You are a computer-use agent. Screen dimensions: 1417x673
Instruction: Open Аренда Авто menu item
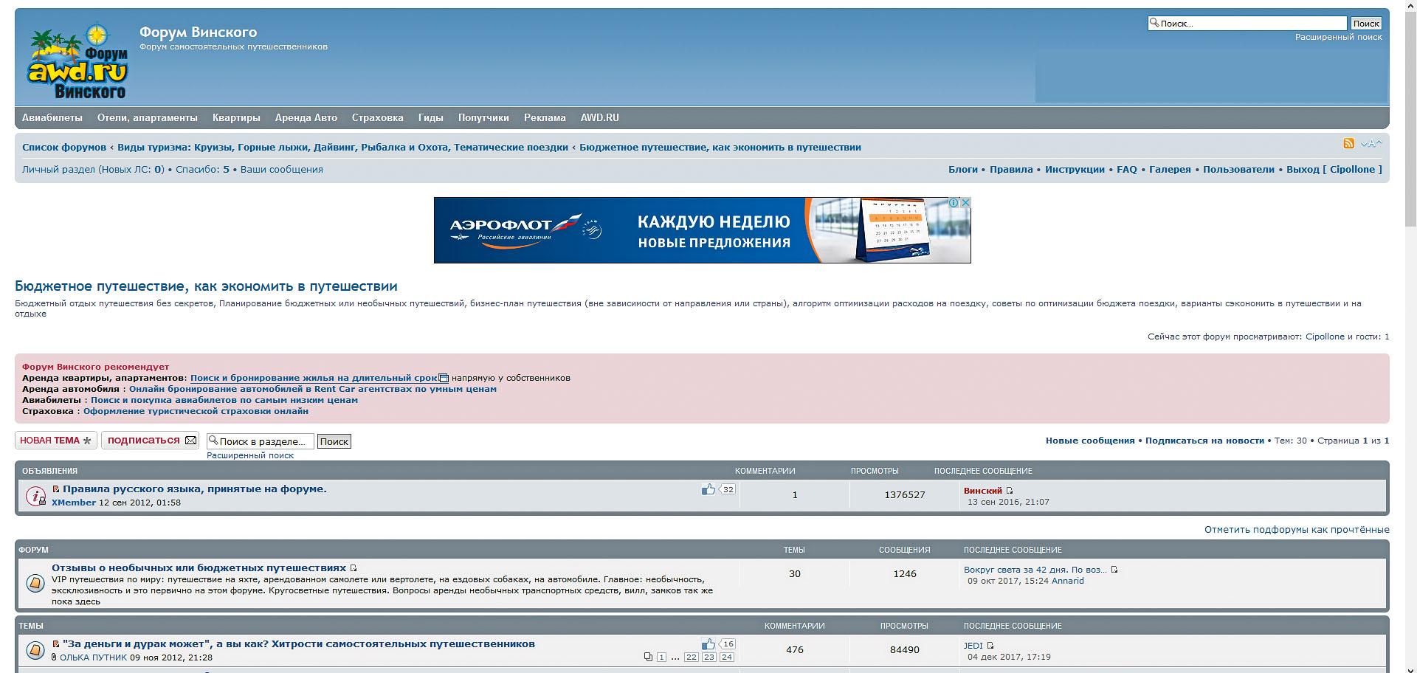coord(306,118)
